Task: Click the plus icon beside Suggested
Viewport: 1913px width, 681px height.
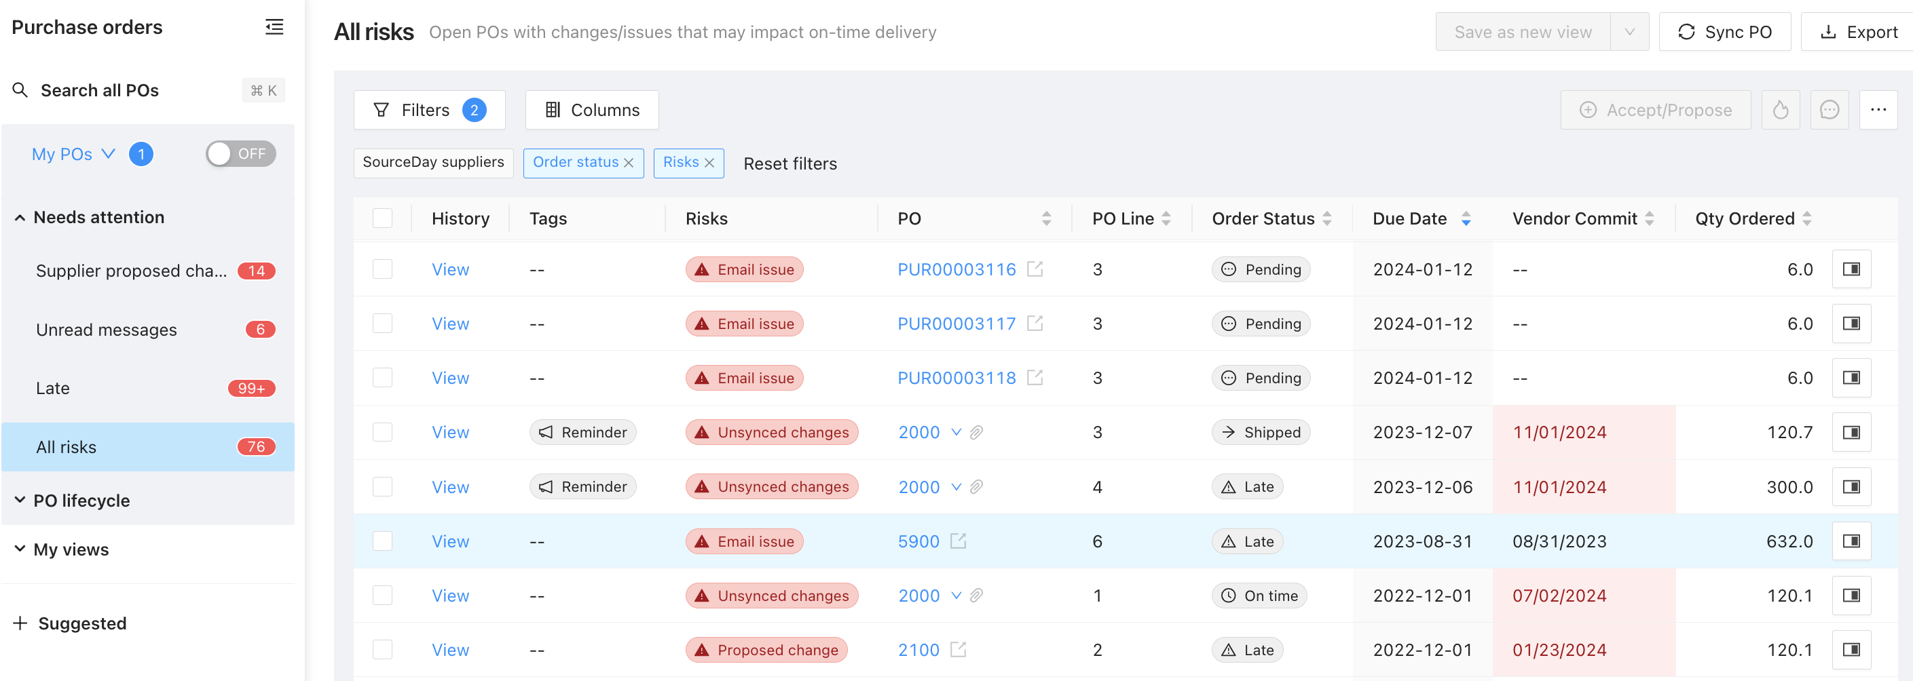Action: (x=20, y=623)
